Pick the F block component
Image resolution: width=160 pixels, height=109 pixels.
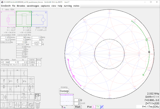point(11,105)
